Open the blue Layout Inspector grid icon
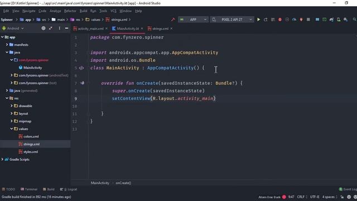 [317, 20]
